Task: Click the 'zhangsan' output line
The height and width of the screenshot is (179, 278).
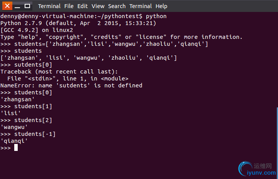Action: click(17, 99)
